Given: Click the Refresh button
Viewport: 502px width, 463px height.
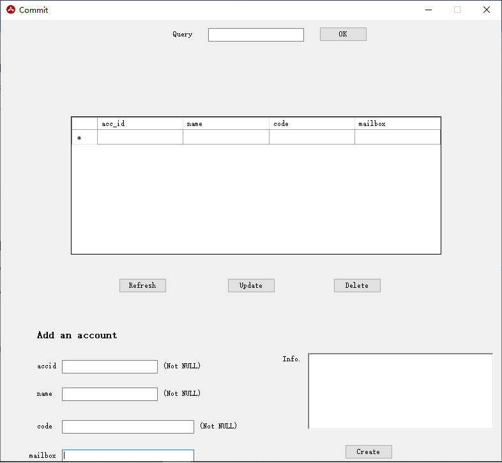Looking at the screenshot, I should (142, 285).
